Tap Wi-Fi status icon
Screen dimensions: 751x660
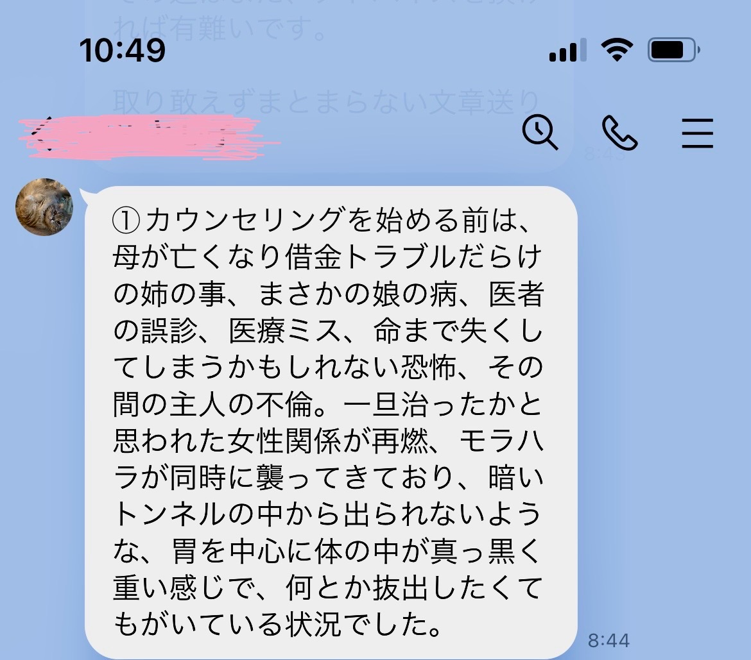(x=617, y=50)
